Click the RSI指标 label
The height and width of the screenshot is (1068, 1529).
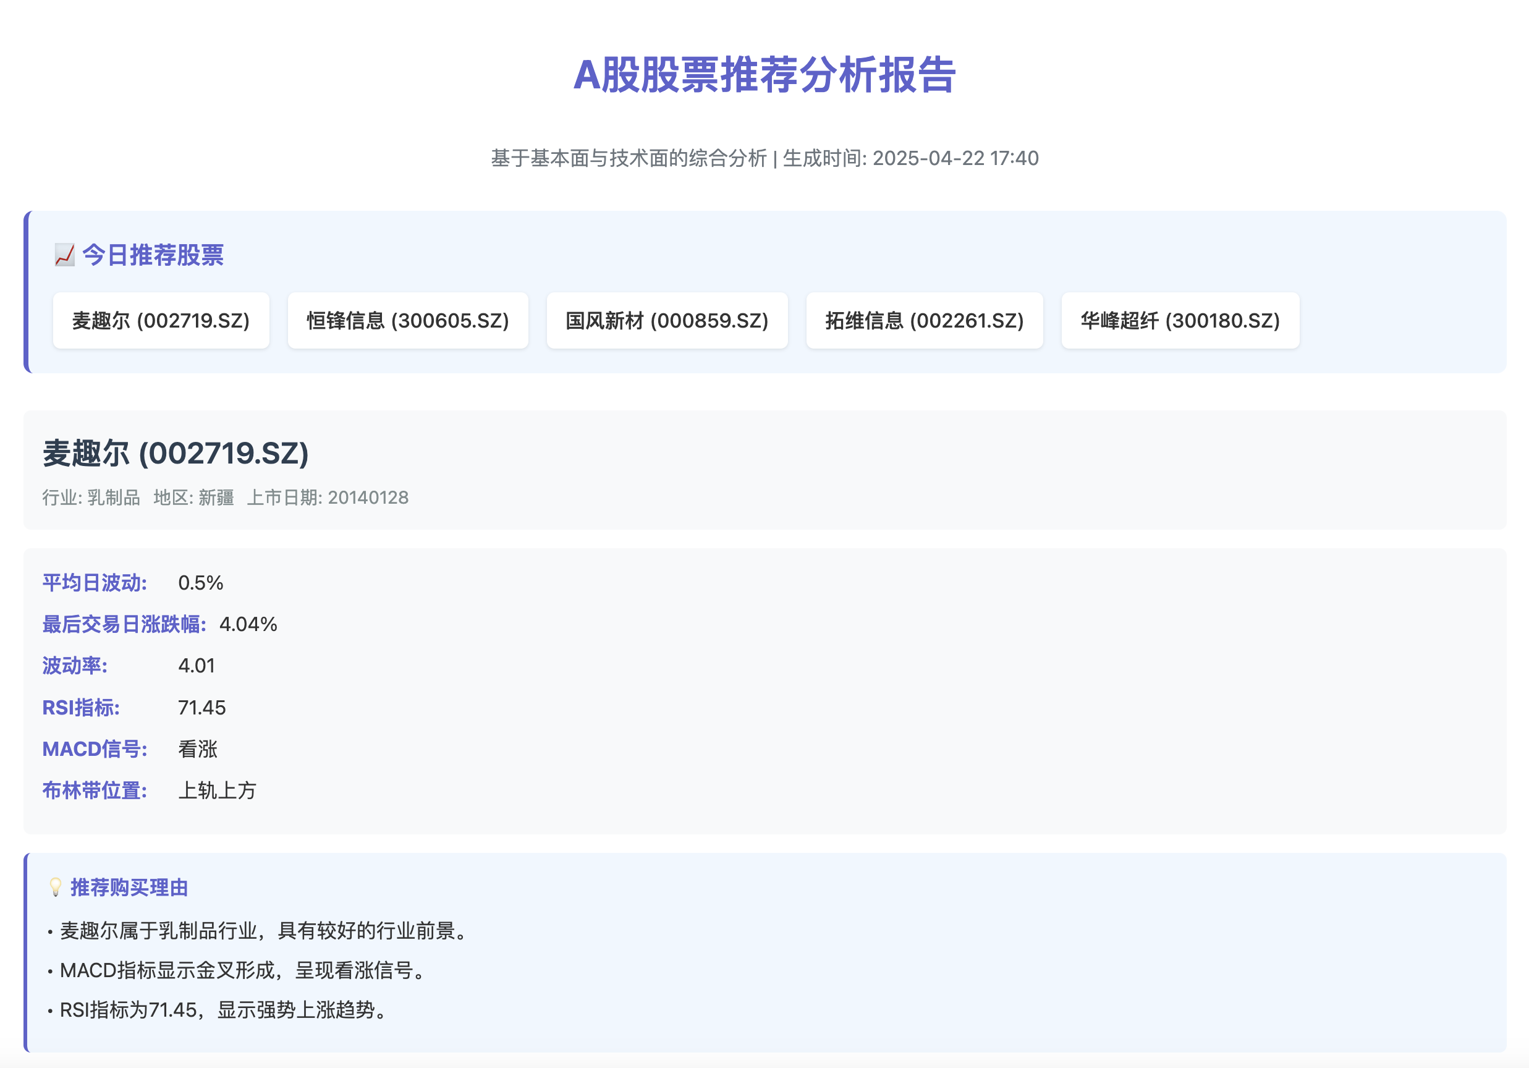[x=81, y=707]
